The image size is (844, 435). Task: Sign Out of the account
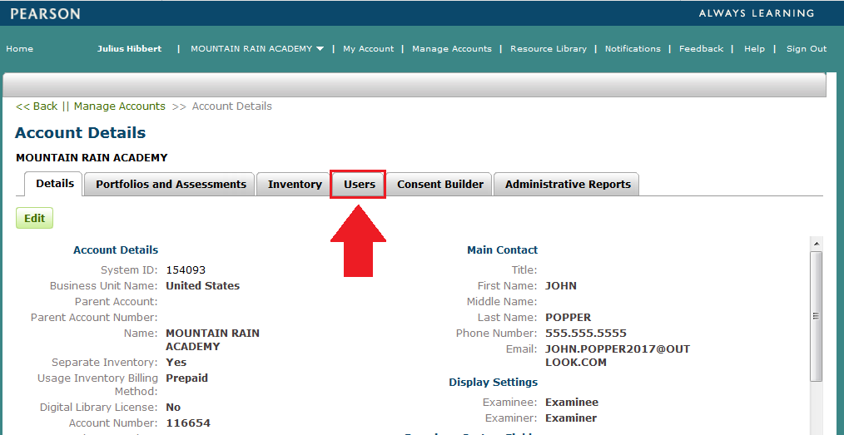[806, 49]
